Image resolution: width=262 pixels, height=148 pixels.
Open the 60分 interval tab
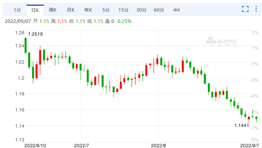coord(159,10)
